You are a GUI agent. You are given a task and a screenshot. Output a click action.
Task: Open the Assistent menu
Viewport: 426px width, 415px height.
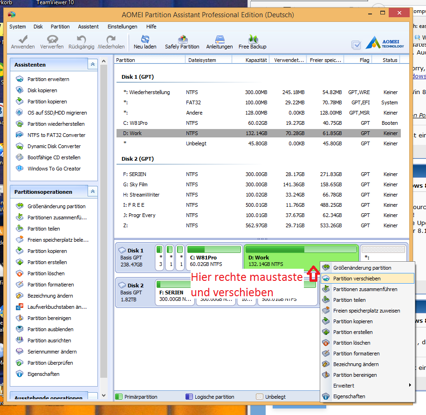(x=88, y=27)
